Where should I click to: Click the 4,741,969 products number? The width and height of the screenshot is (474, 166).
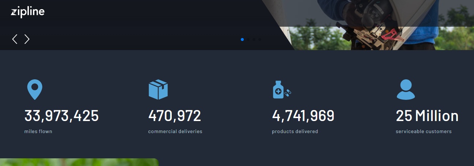(x=303, y=116)
